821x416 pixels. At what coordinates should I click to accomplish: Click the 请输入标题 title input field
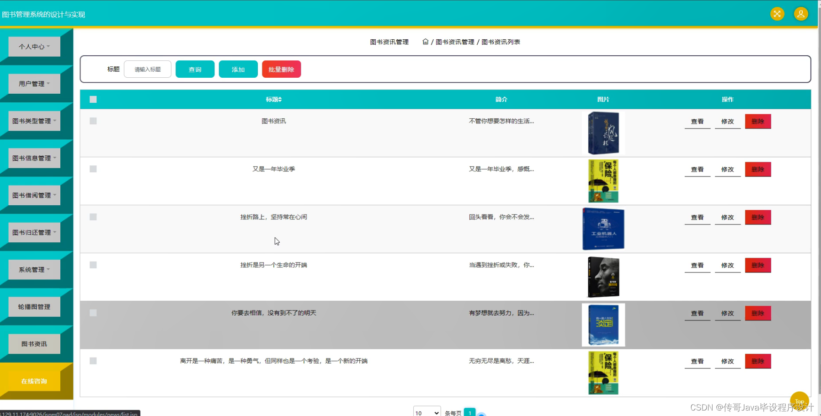click(x=147, y=69)
